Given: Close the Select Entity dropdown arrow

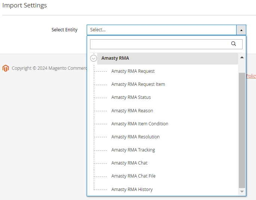Looking at the screenshot, I should (x=241, y=30).
